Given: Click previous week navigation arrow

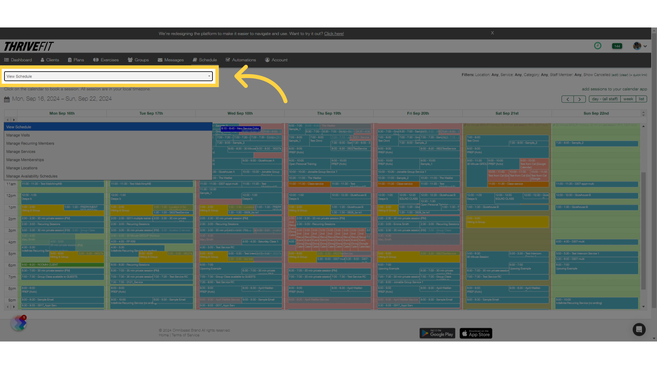Looking at the screenshot, I should point(567,99).
